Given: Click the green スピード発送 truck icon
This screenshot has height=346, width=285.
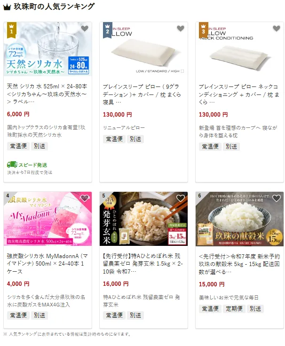Looking at the screenshot, I should click(x=12, y=165).
